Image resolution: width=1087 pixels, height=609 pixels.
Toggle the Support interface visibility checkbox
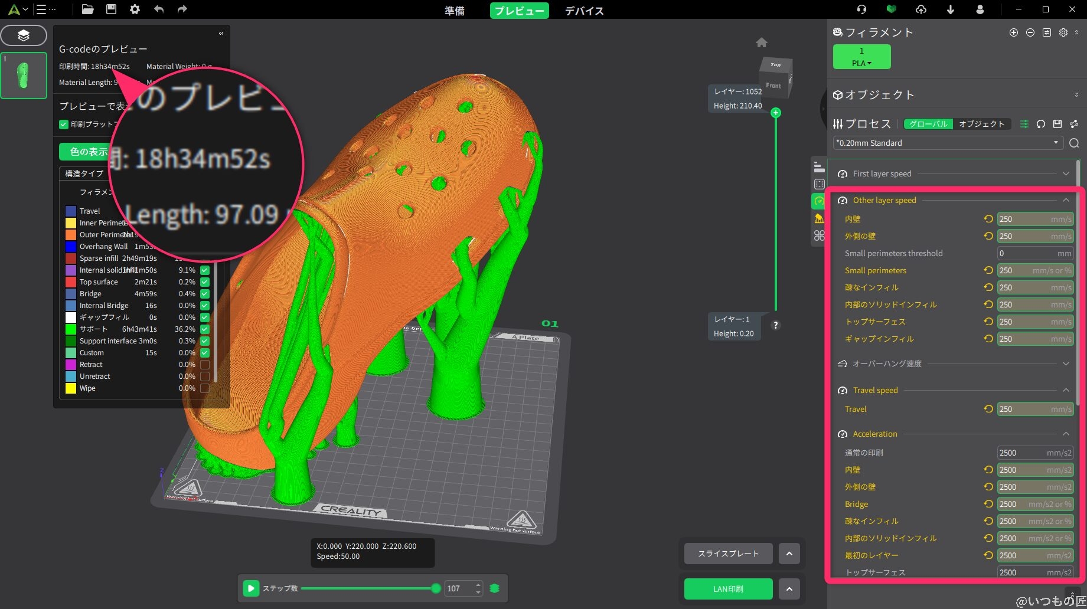(x=204, y=341)
